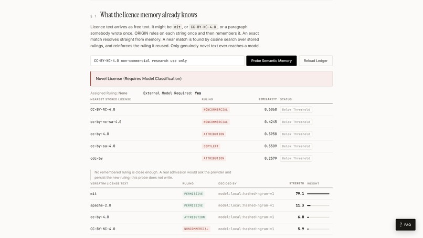Click the Reload Ledger button
The height and width of the screenshot is (238, 423).
click(x=315, y=61)
